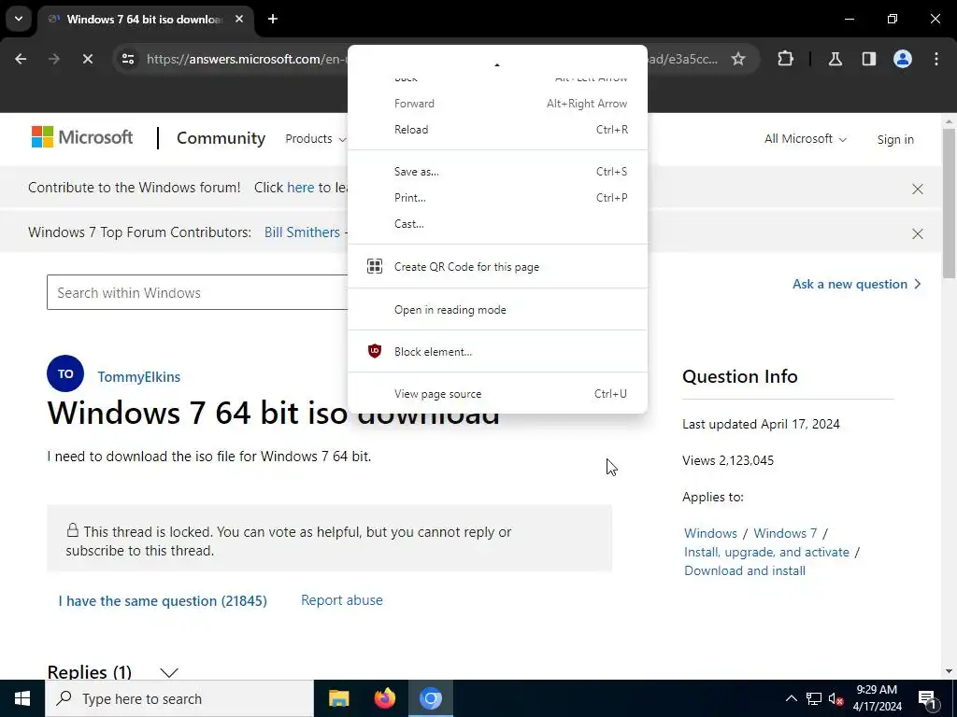Viewport: 957px width, 717px height.
Task: Select uBlock Block element... entry
Action: point(497,352)
